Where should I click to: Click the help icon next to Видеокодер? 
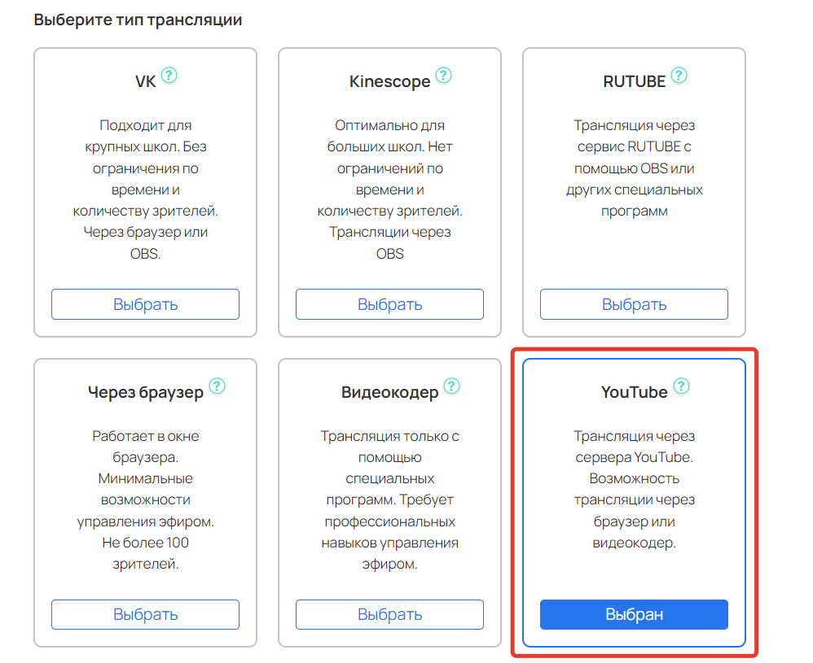point(451,386)
